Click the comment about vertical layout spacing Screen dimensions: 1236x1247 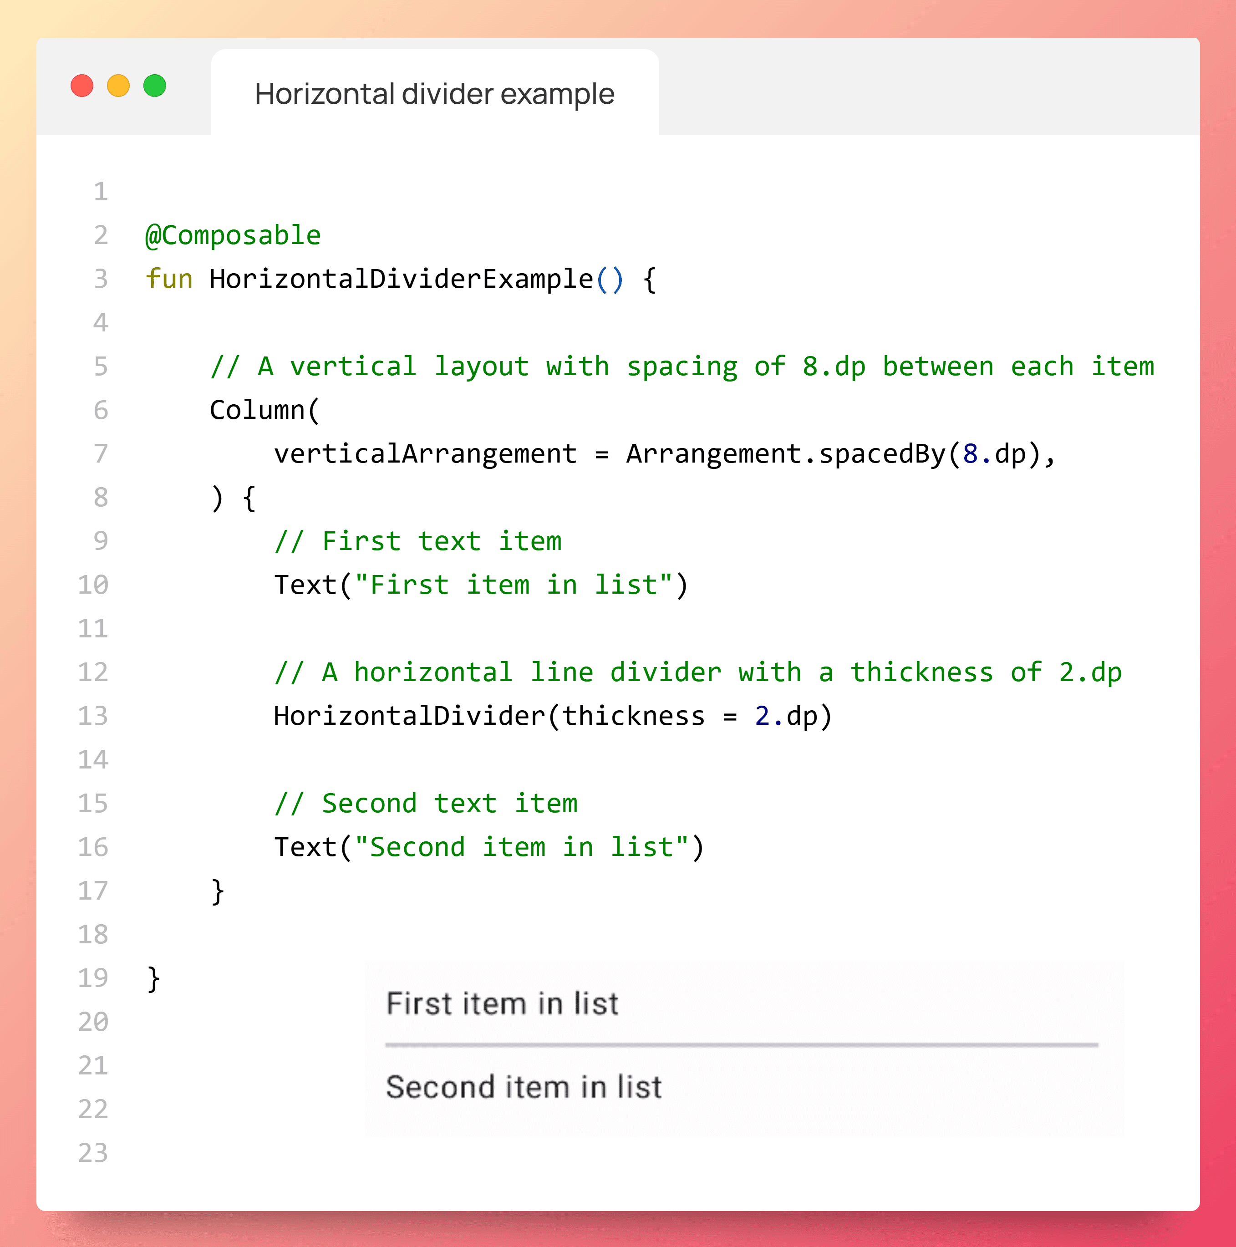tap(682, 366)
